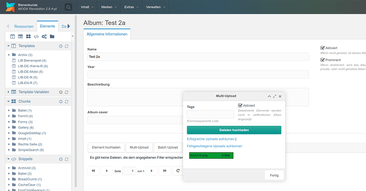Viewport: 366px width, 191px height.
Task: Click the new plugin gears toolbar icon
Action: (x=44, y=37)
